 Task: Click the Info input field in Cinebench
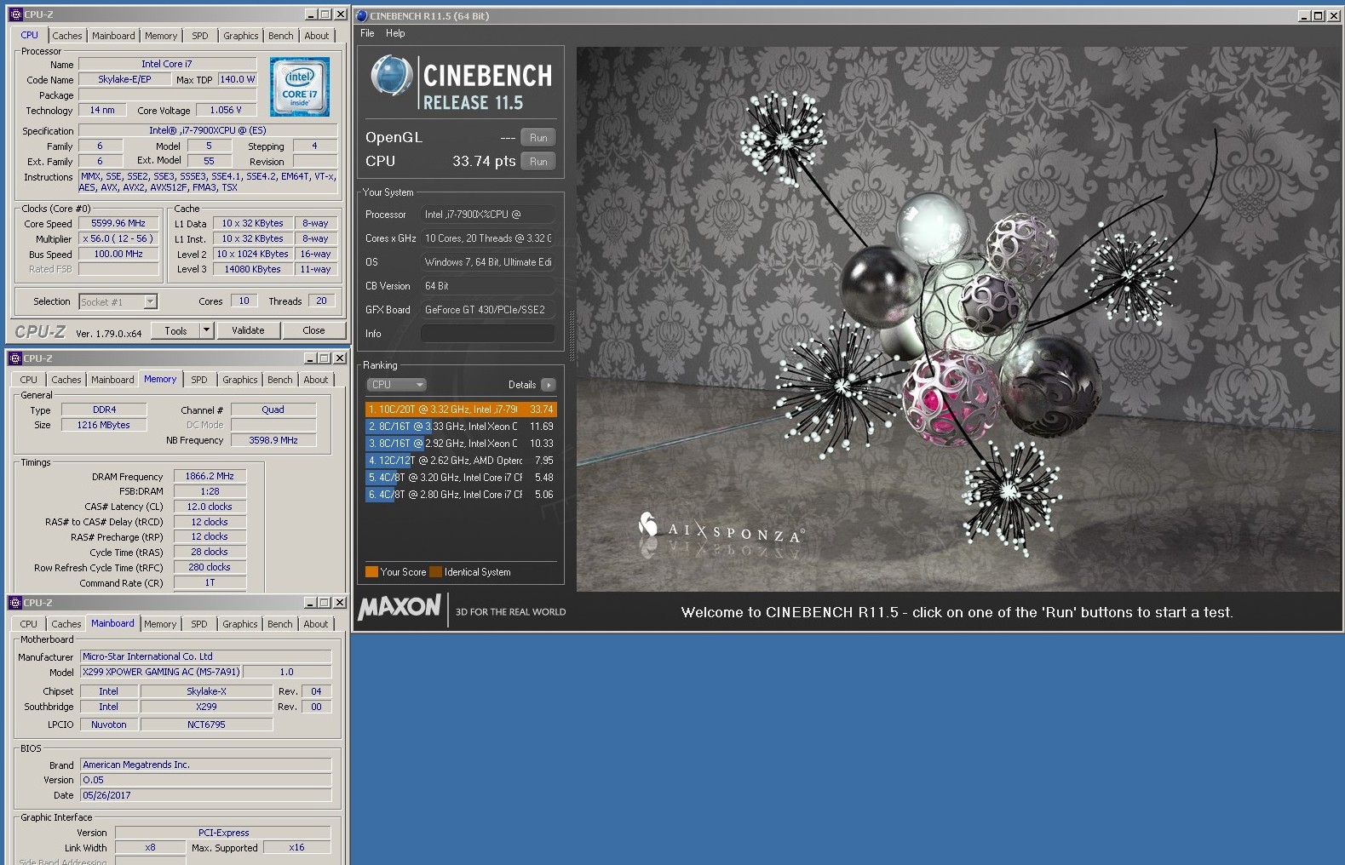487,334
